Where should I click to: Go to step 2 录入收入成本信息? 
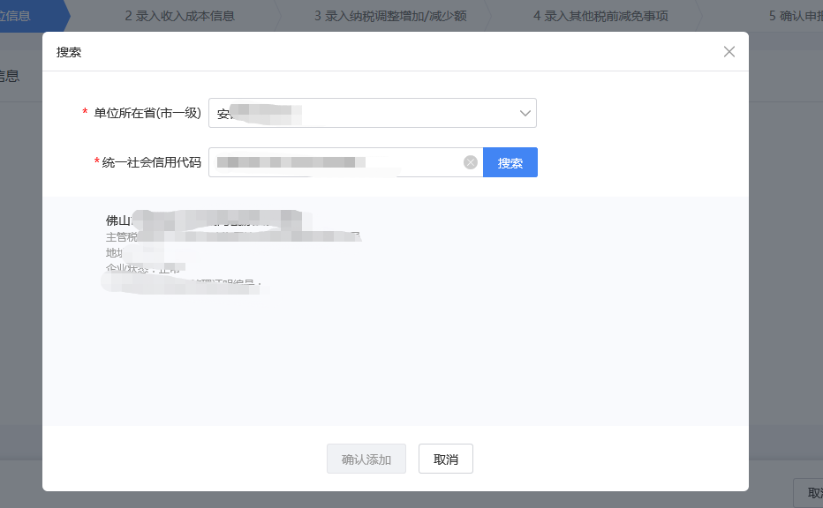pos(179,16)
